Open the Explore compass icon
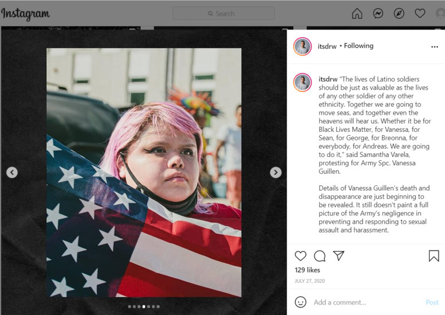 399,13
